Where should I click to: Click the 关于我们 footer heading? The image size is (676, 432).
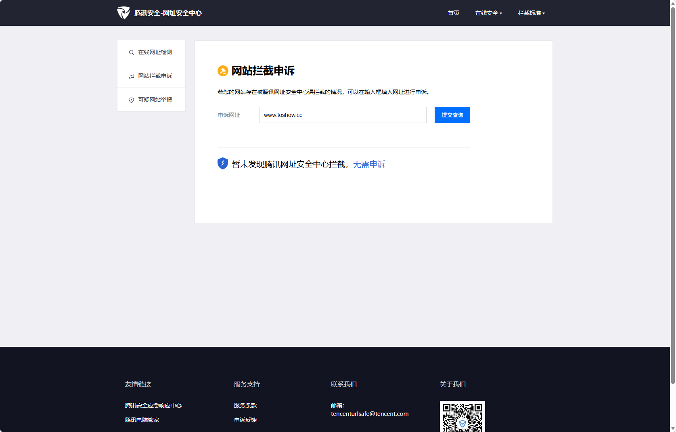coord(453,384)
